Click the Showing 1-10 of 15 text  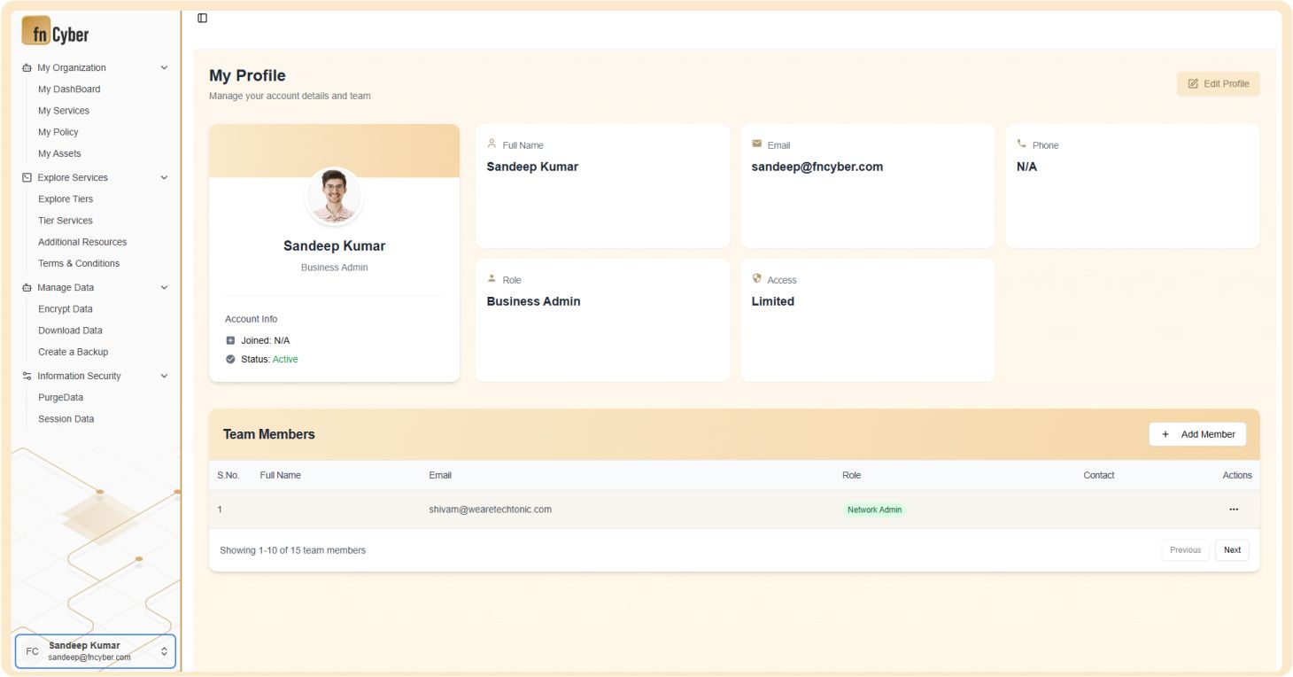[292, 550]
